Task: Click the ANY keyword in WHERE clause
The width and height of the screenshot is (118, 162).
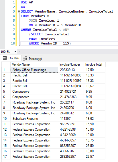Action: click(x=66, y=30)
